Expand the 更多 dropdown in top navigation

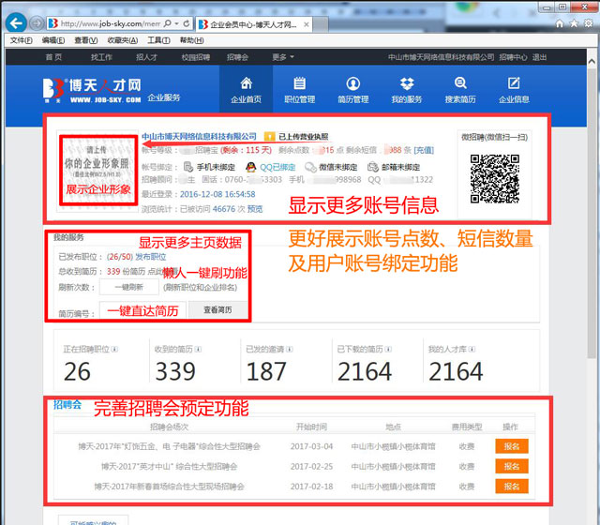pyautogui.click(x=283, y=57)
